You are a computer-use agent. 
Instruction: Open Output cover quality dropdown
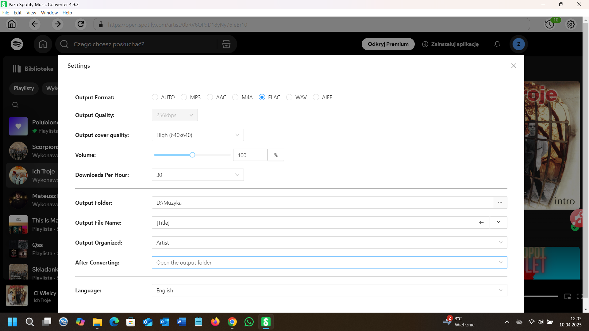(x=198, y=135)
